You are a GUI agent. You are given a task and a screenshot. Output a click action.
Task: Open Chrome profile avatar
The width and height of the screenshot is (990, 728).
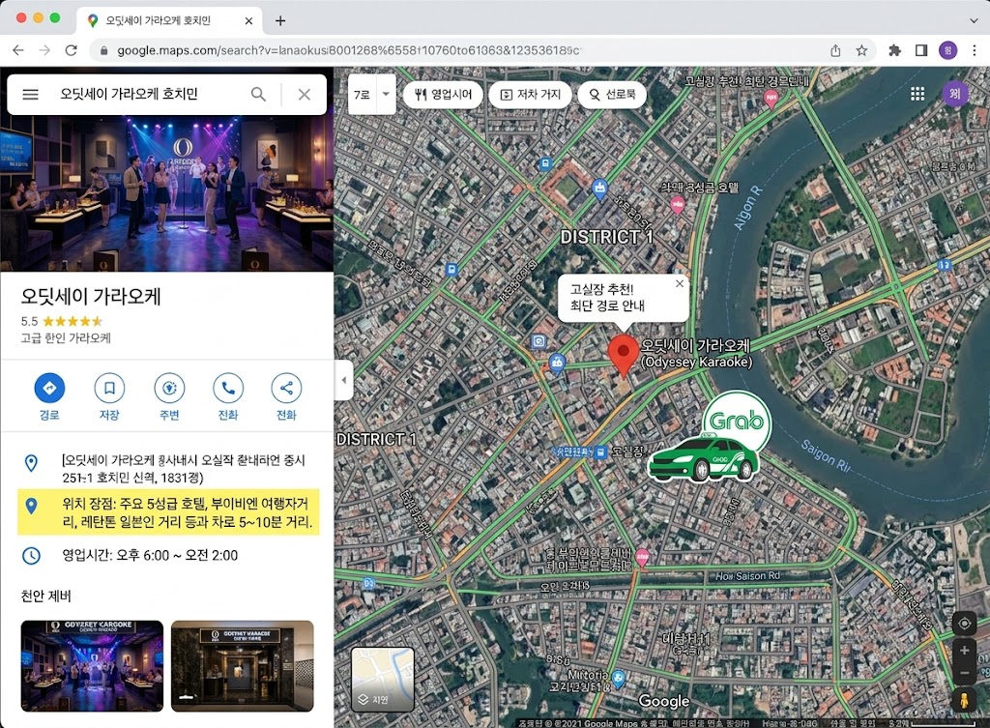(x=947, y=50)
